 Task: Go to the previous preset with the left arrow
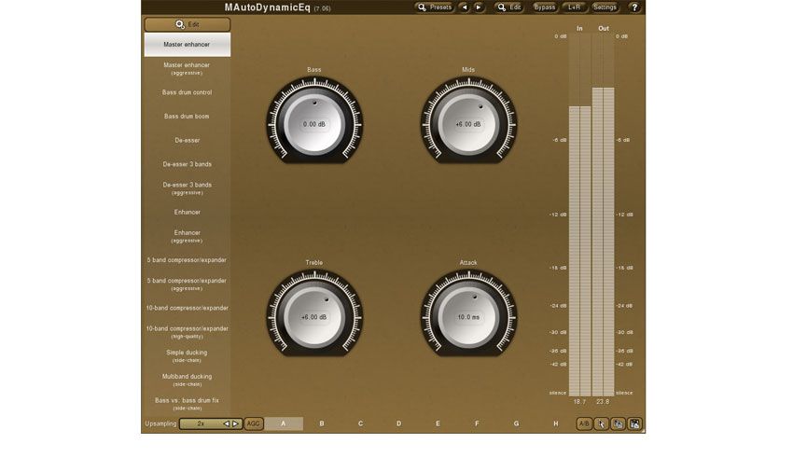pos(465,7)
